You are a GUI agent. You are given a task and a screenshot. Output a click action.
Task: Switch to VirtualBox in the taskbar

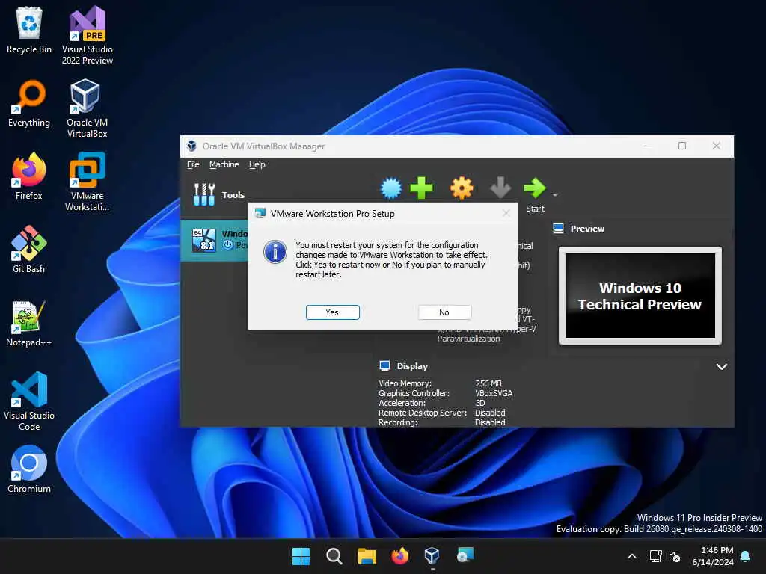432,556
